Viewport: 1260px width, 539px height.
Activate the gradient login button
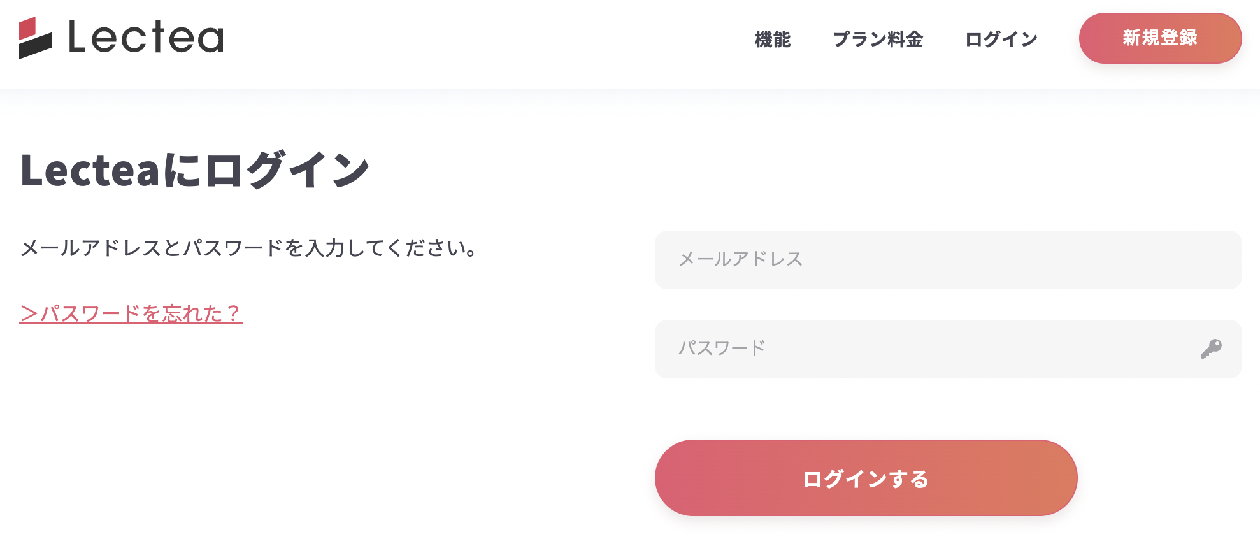pos(865,478)
